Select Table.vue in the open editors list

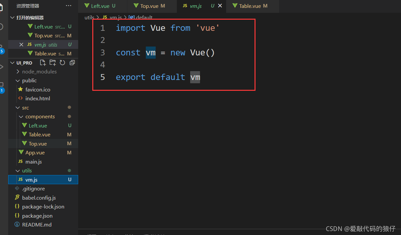(x=43, y=54)
